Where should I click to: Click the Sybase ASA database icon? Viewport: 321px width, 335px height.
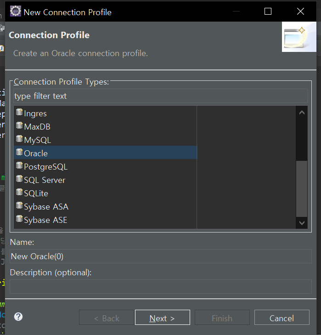(x=19, y=205)
